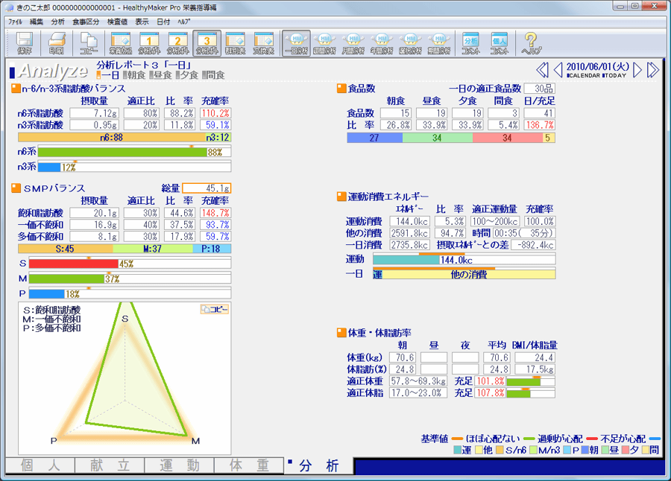Open the 分析 menu
671x481 pixels.
(x=57, y=22)
